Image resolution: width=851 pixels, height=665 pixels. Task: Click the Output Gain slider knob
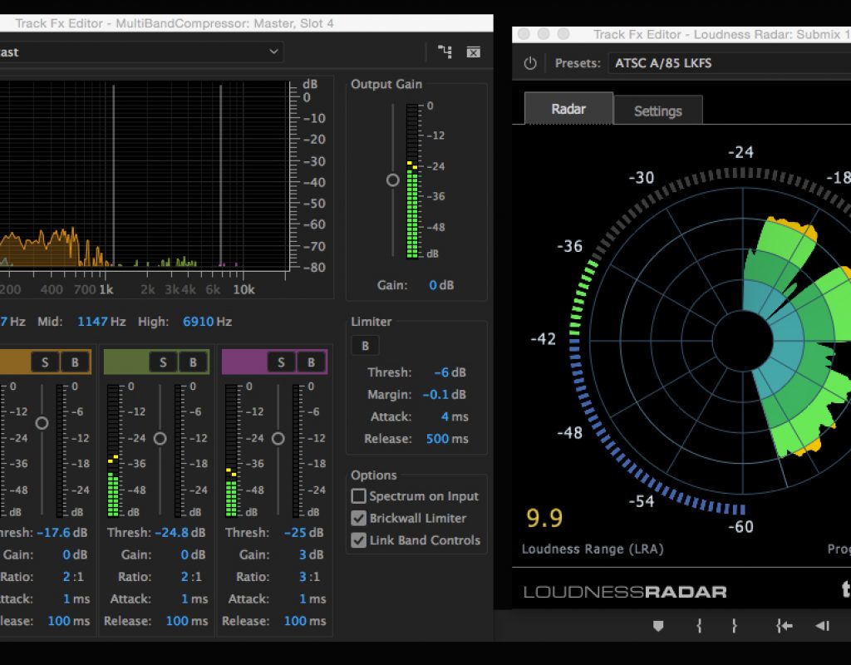pyautogui.click(x=393, y=180)
